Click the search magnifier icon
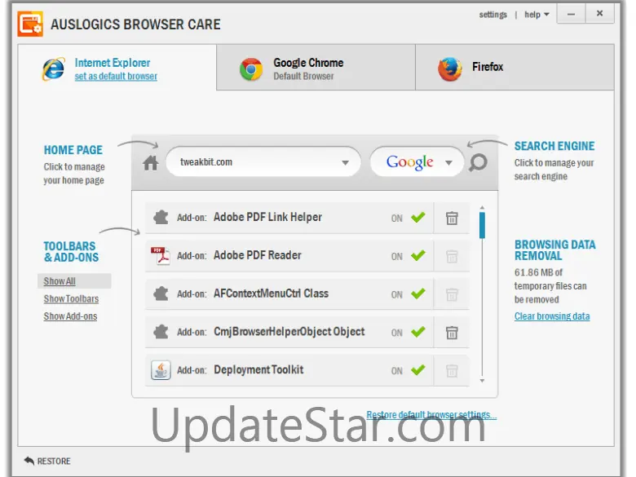This screenshot has height=477, width=636. click(x=478, y=162)
